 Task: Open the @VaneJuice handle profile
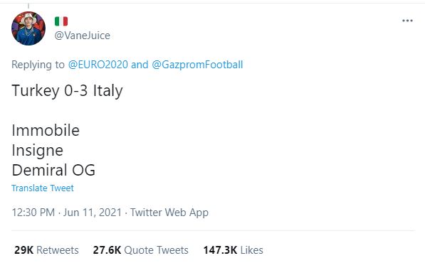coord(82,36)
